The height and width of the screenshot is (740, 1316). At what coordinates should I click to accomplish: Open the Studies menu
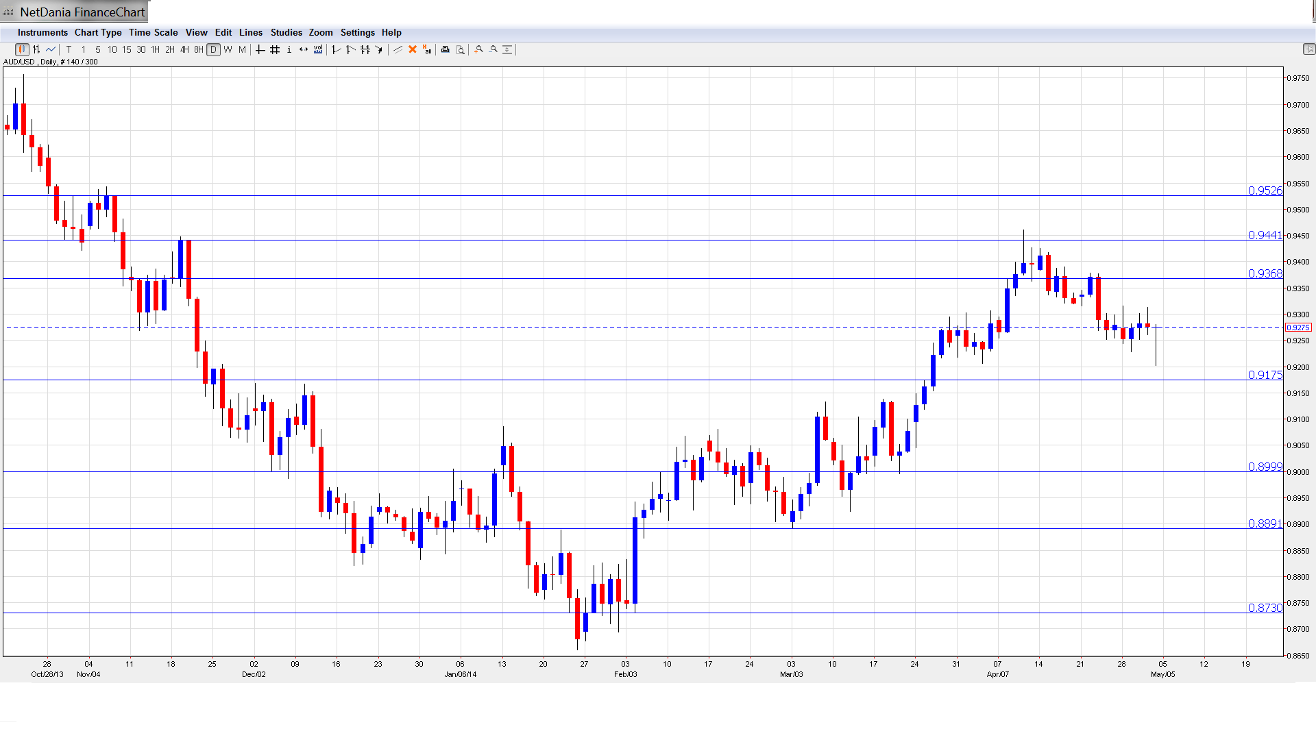pos(286,32)
